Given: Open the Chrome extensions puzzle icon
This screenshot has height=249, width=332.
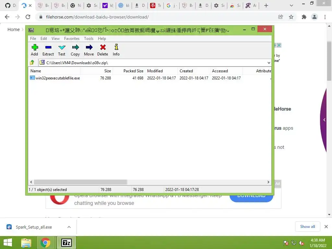Looking at the screenshot, I should [x=304, y=17].
